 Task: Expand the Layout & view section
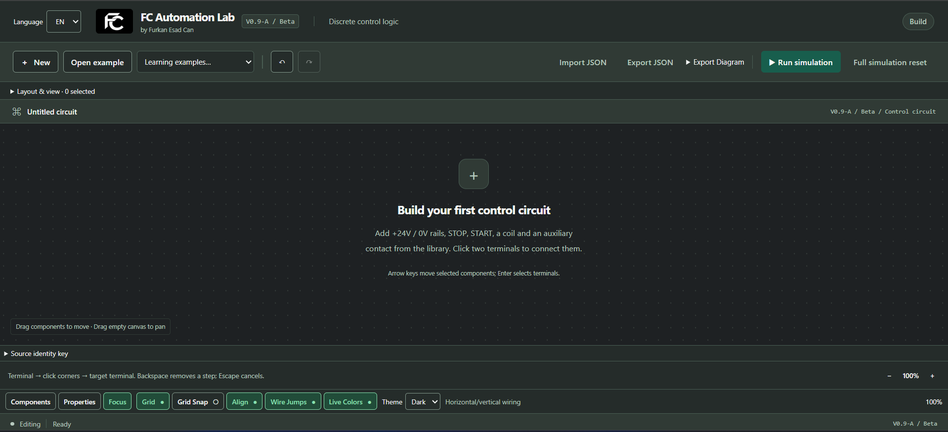(52, 91)
